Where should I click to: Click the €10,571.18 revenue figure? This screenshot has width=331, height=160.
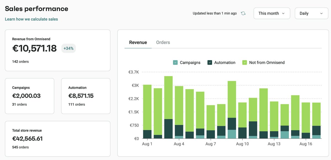tap(34, 48)
